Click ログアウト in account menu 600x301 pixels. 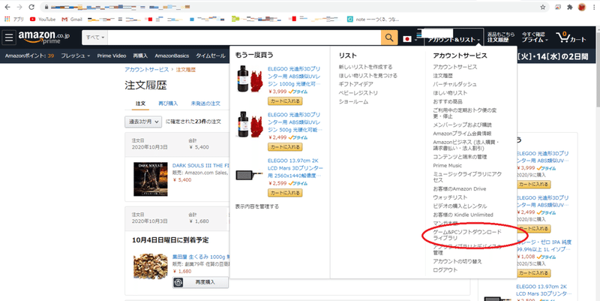coord(445,270)
